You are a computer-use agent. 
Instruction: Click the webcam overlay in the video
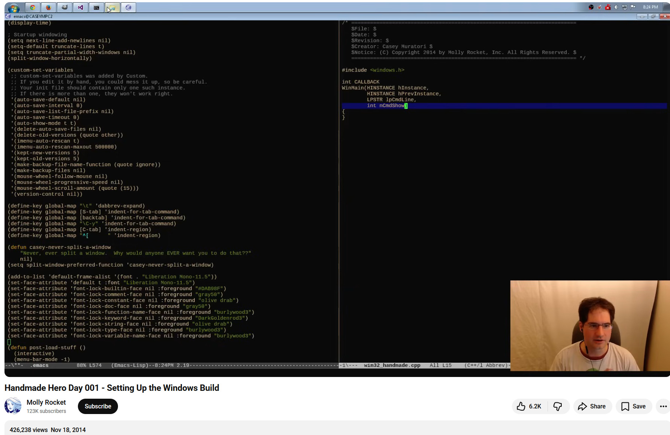[x=589, y=325]
